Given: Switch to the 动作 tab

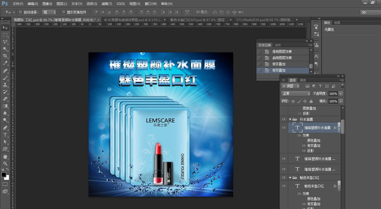Looking at the screenshot, I should pyautogui.click(x=278, y=45).
